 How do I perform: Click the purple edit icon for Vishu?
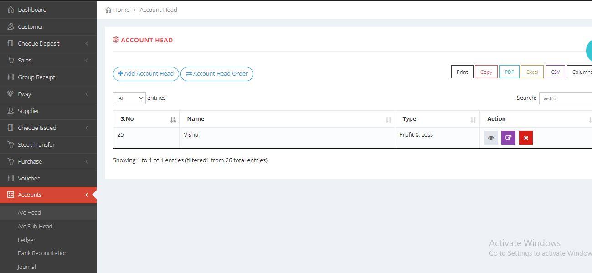click(508, 138)
